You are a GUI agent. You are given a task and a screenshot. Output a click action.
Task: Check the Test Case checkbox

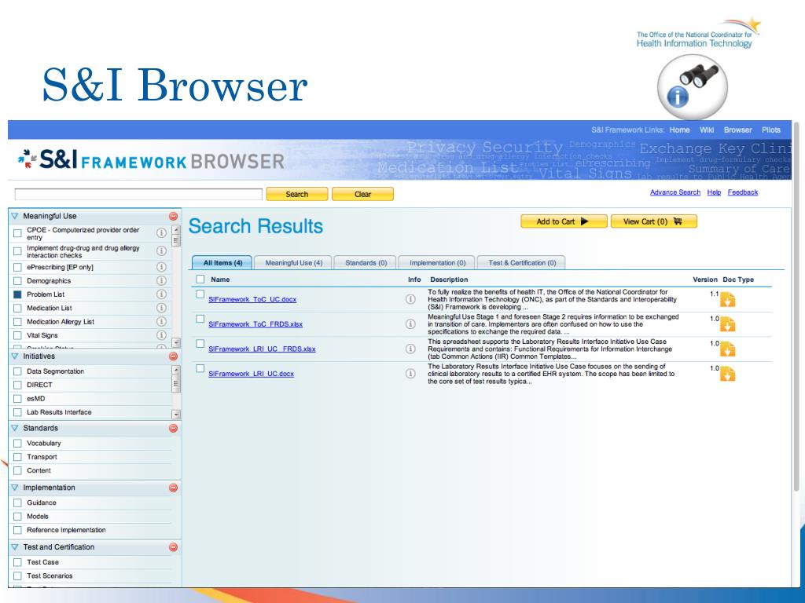click(x=17, y=562)
